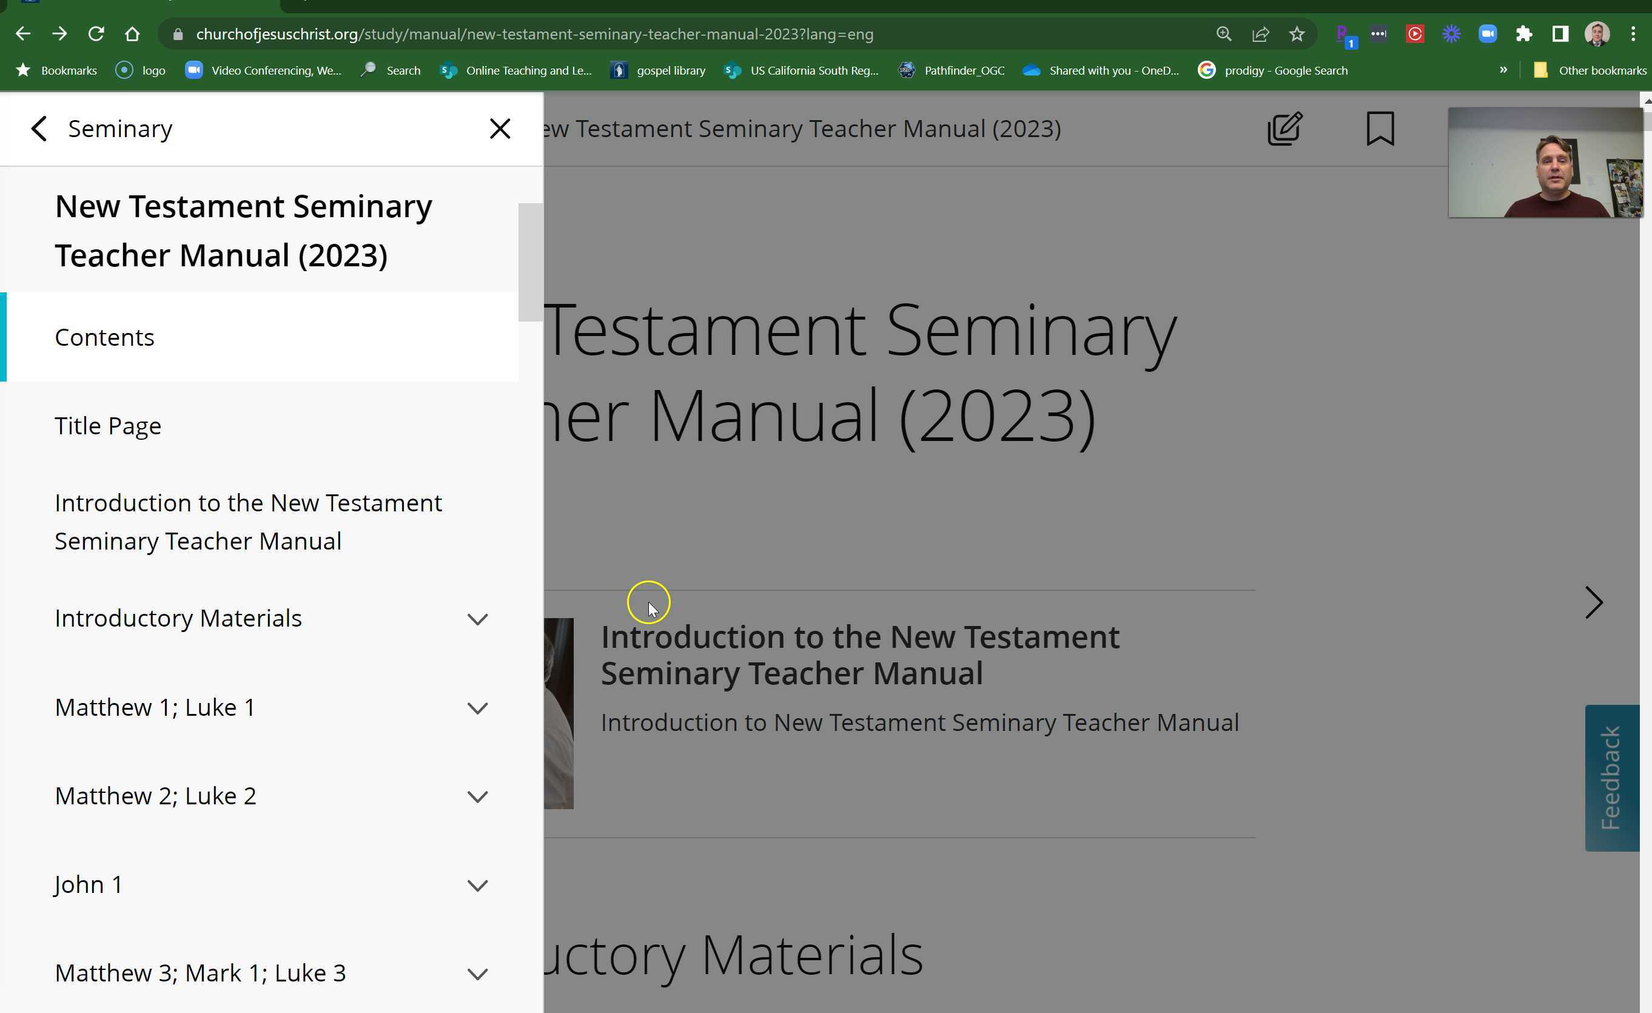Go back with the Seminary back arrow
Image resolution: width=1652 pixels, height=1013 pixels.
pyautogui.click(x=39, y=128)
